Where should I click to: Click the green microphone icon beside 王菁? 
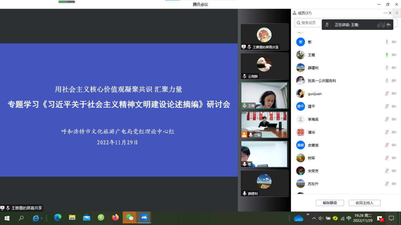coord(386,55)
